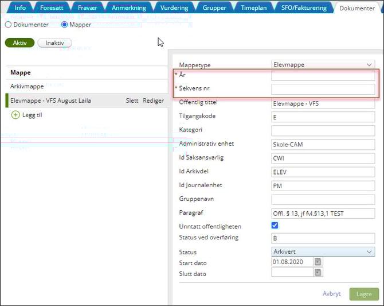The height and width of the screenshot is (306, 384).
Task: Select the Mapper radio button
Action: (64, 25)
